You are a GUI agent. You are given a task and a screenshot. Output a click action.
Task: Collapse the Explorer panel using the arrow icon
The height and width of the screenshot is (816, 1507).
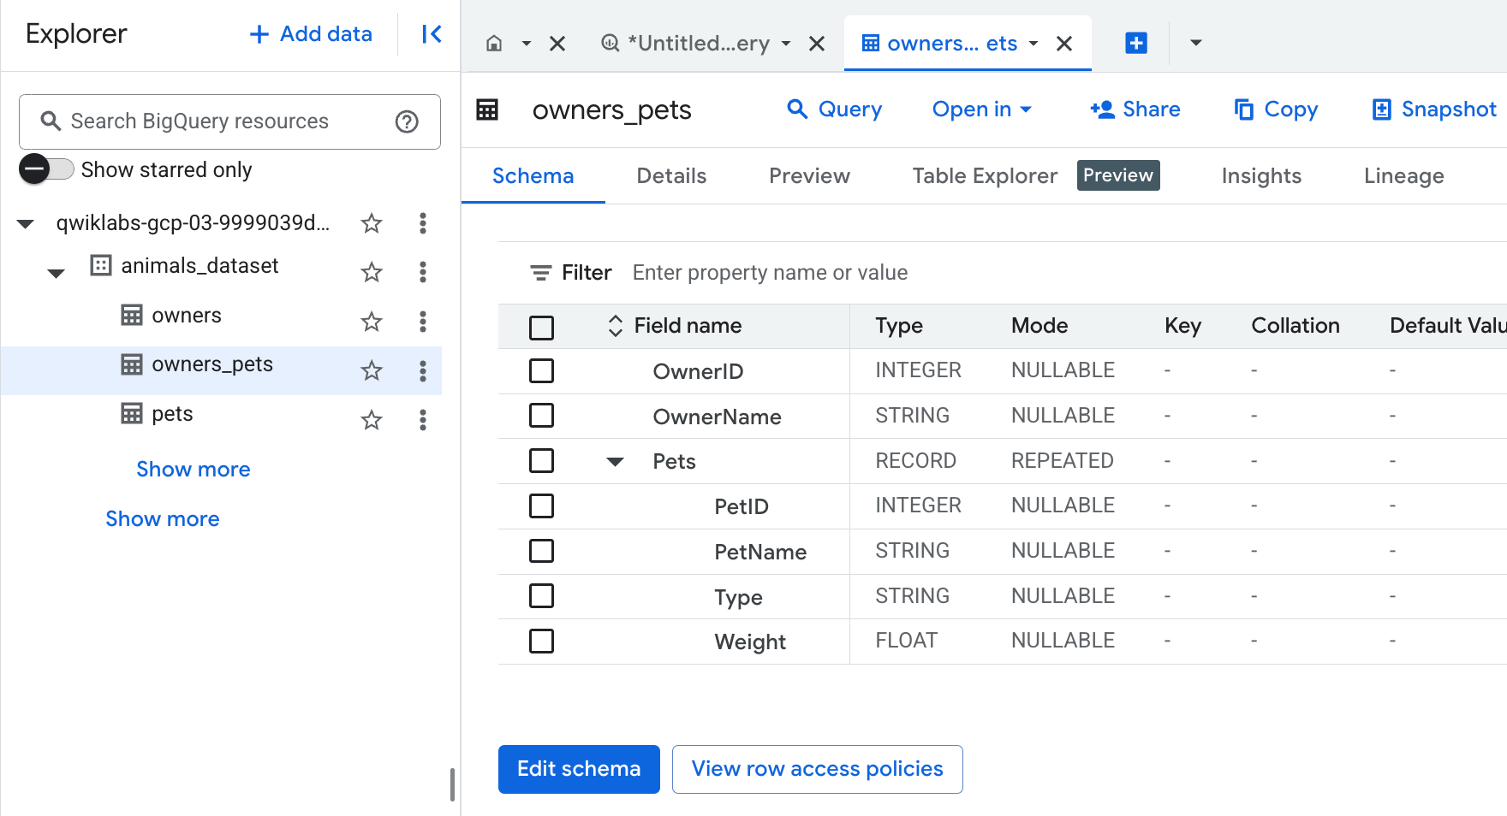[432, 34]
